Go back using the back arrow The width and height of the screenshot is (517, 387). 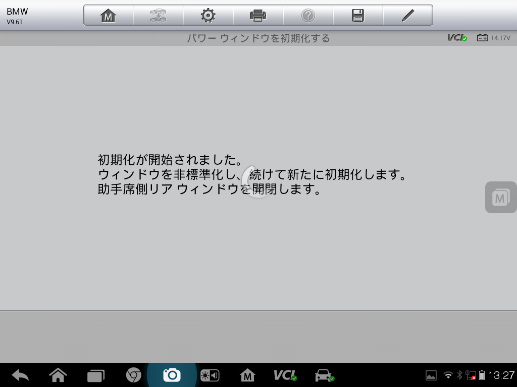19,374
